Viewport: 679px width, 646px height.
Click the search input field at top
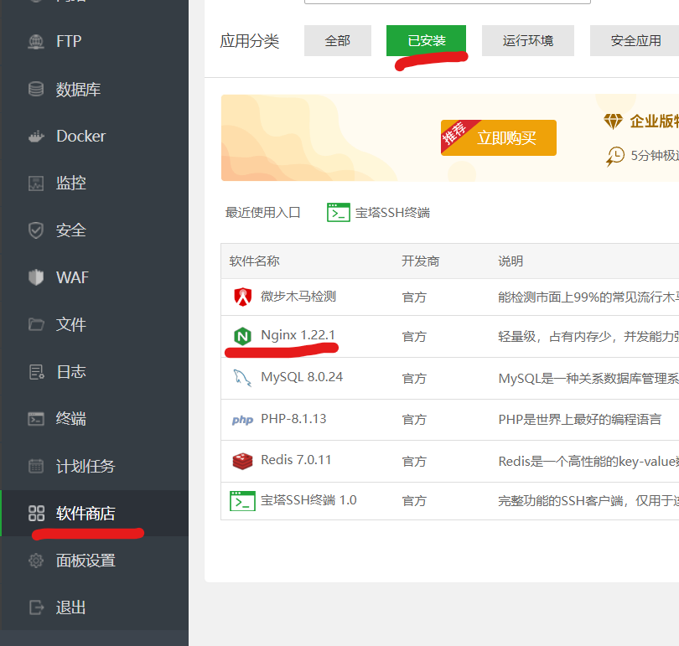coord(447,2)
